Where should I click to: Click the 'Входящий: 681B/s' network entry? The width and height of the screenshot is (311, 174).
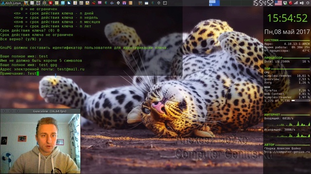[x=278, y=118]
